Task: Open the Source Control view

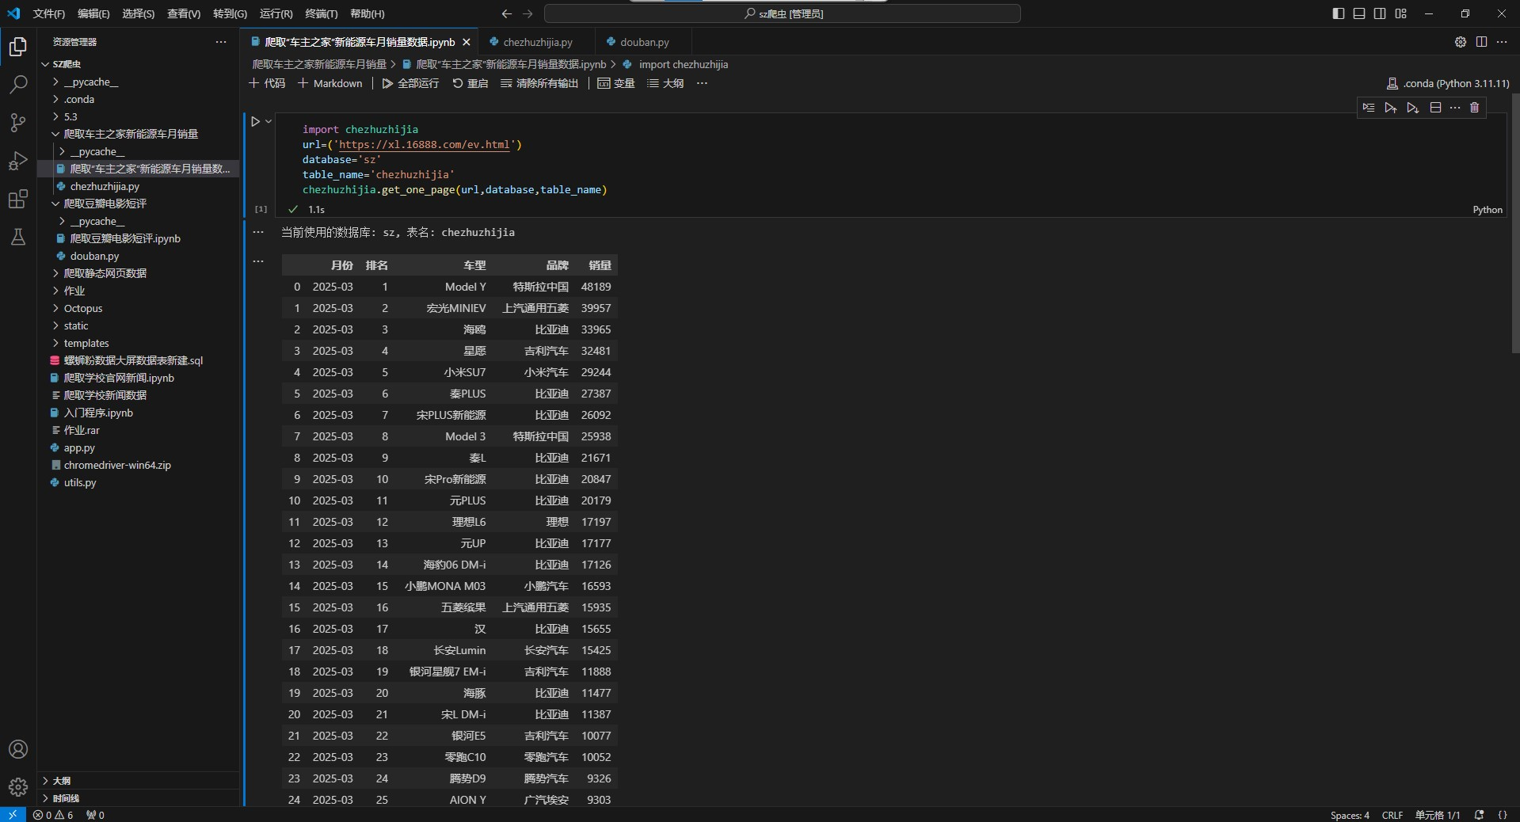Action: (18, 122)
